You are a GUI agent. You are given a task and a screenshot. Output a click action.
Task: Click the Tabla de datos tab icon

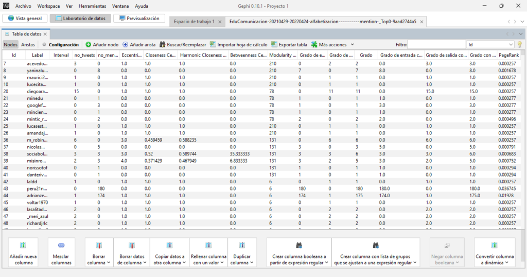click(7, 34)
